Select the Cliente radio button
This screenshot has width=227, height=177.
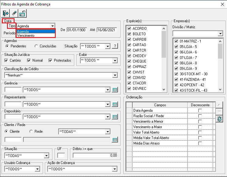coord(6,131)
